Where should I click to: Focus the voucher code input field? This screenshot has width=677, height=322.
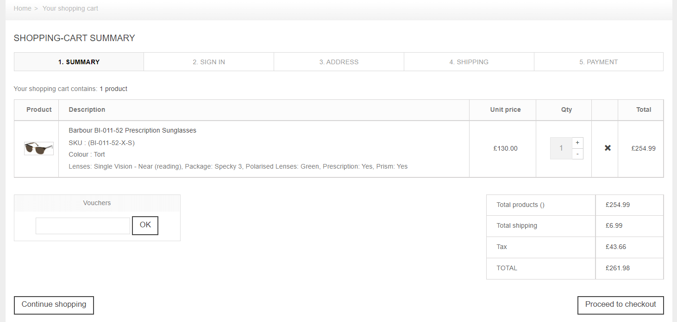[83, 226]
